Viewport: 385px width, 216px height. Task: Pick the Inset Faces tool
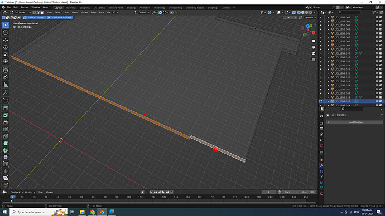[x=6, y=115]
